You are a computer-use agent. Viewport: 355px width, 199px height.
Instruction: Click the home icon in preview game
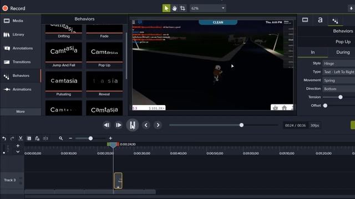pyautogui.click(x=284, y=108)
